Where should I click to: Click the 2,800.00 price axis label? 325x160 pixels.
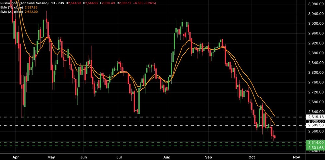point(316,72)
